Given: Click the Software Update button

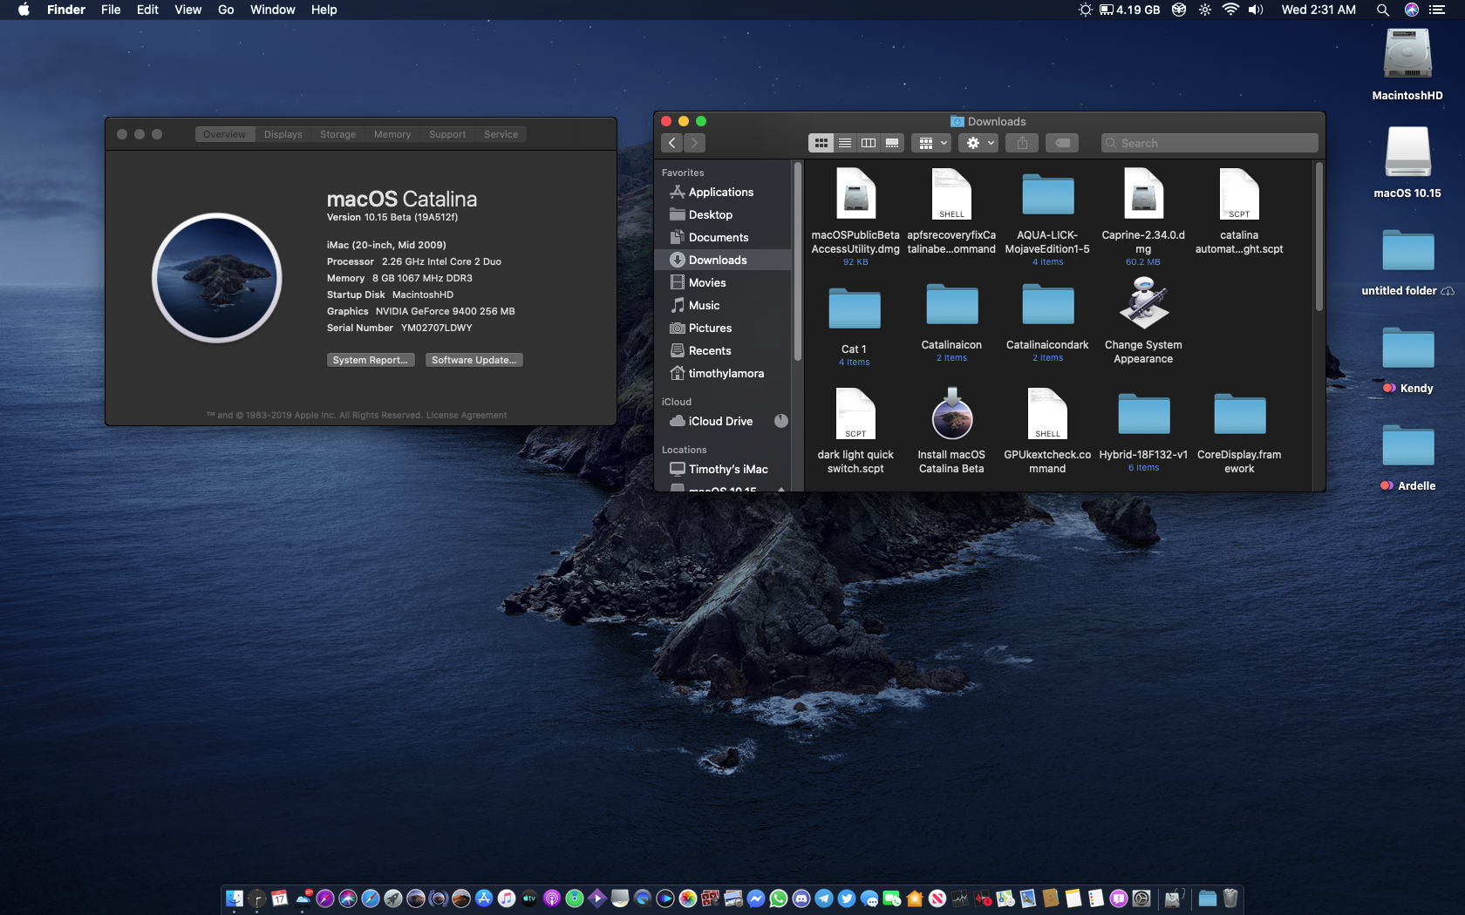Looking at the screenshot, I should coord(474,359).
